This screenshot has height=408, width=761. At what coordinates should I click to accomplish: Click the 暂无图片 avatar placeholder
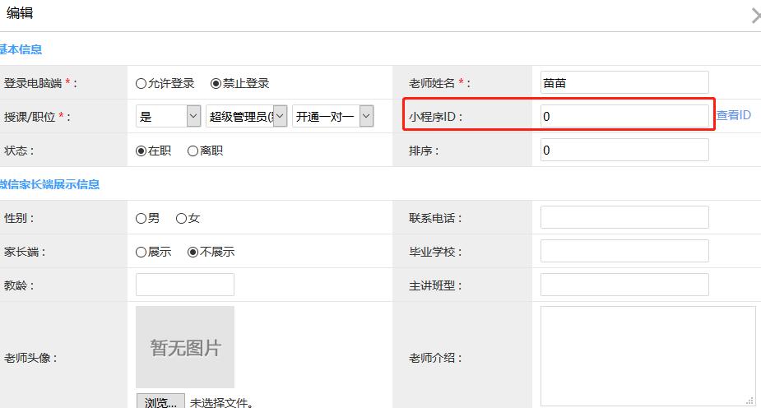click(x=185, y=347)
